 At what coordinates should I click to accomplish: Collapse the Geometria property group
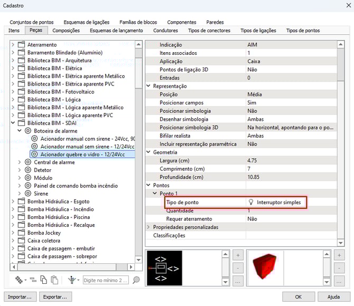(x=149, y=152)
